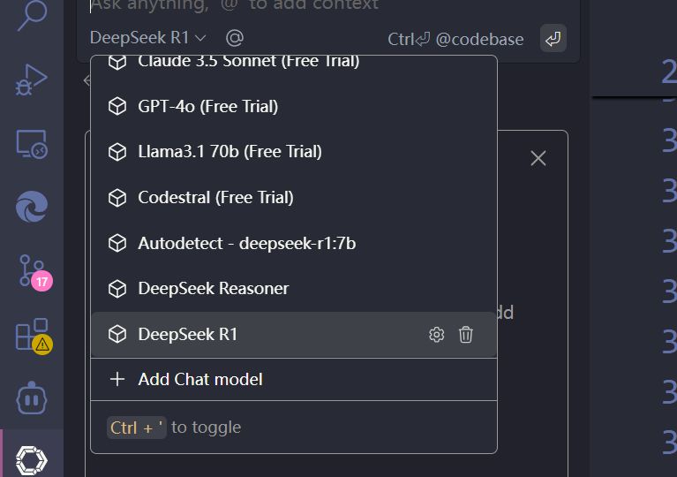Open Remote Explorer sidebar icon
The height and width of the screenshot is (477, 677).
point(31,144)
